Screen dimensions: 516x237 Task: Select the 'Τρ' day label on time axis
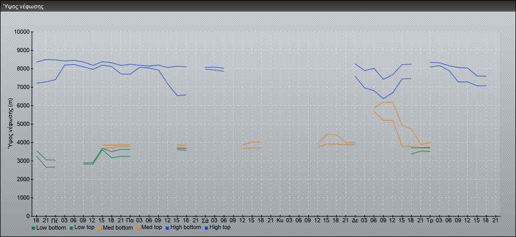coord(429,220)
